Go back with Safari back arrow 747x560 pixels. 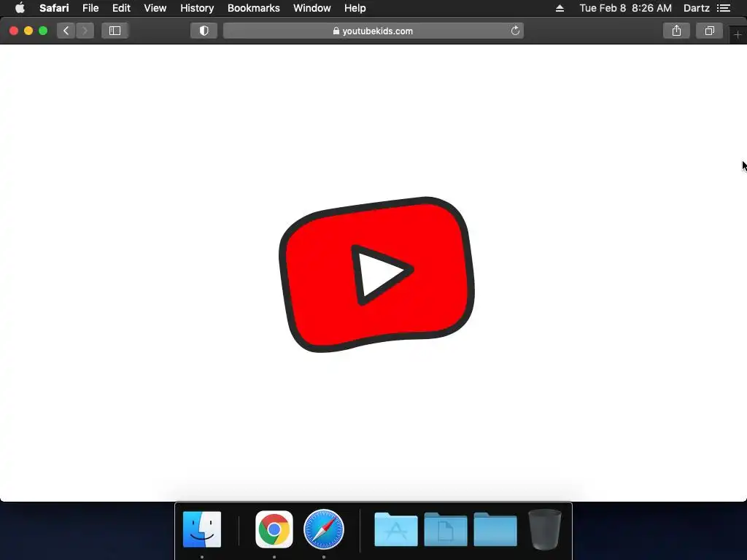coord(66,31)
